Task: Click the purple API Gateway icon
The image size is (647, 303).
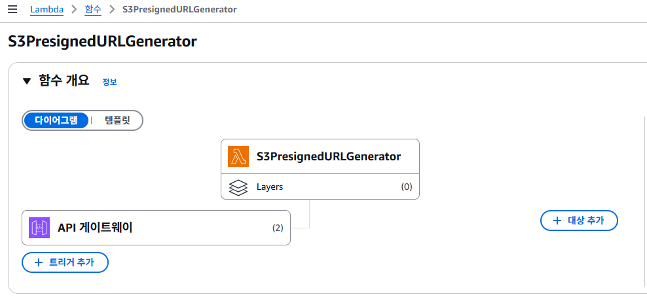Action: pyautogui.click(x=39, y=228)
